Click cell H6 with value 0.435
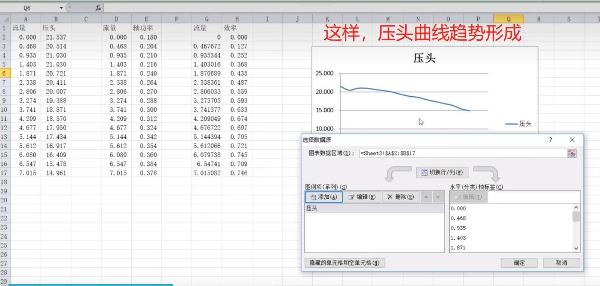The width and height of the screenshot is (600, 286). pyautogui.click(x=237, y=73)
